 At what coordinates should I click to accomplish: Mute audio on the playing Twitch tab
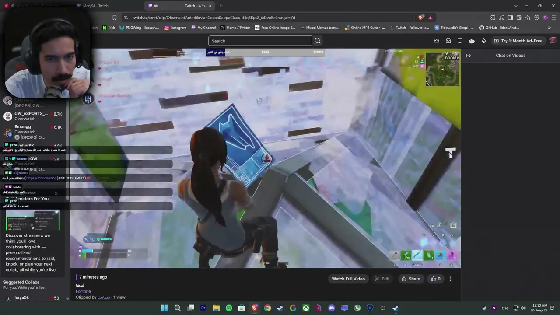coord(156,6)
